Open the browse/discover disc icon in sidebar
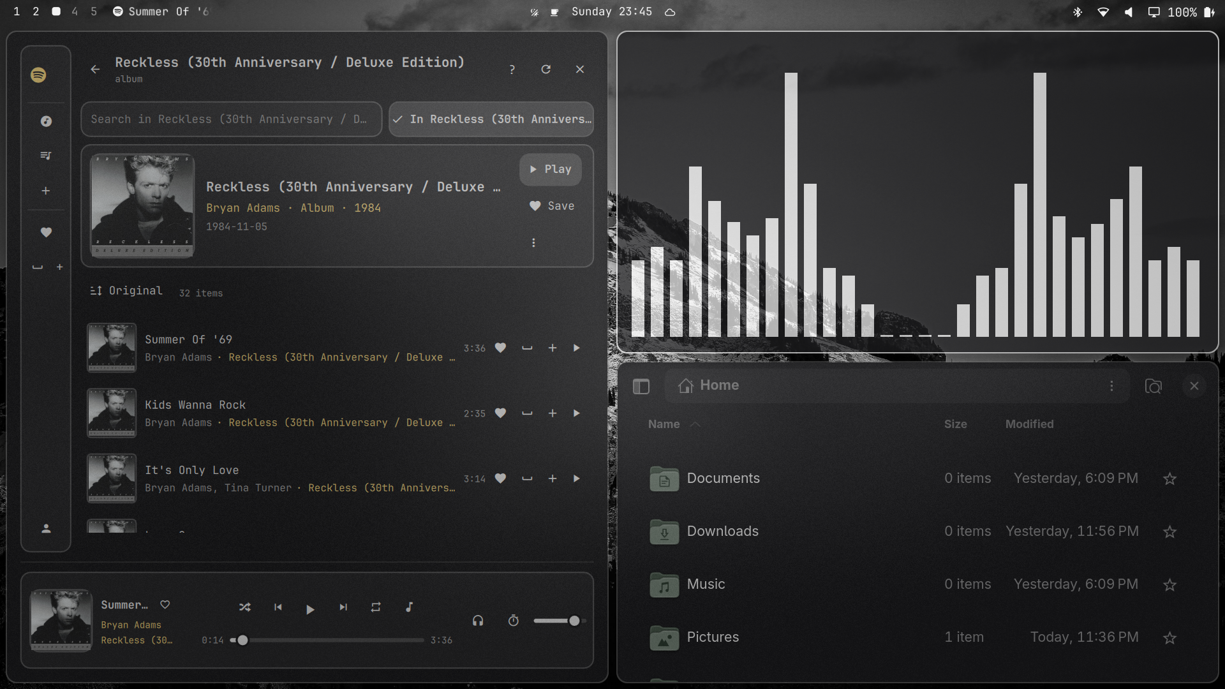The height and width of the screenshot is (689, 1225). [x=46, y=121]
